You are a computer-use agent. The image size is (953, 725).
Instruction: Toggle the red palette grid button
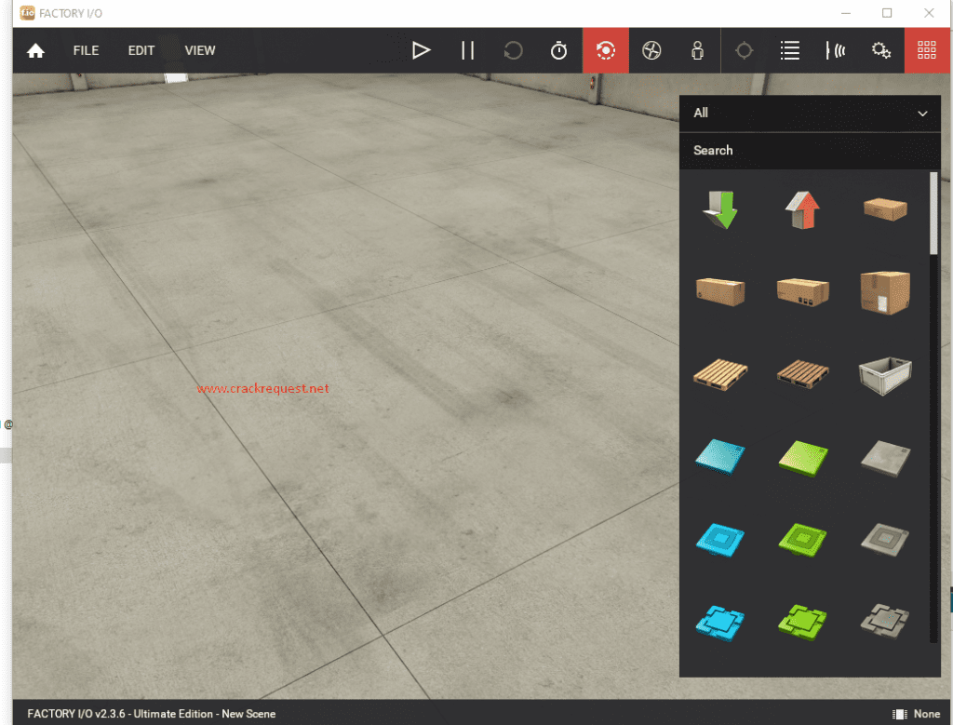927,50
